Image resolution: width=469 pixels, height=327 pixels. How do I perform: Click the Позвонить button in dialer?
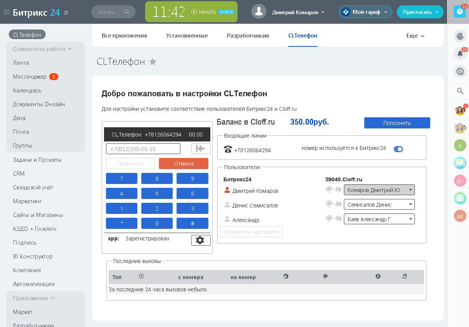130,164
